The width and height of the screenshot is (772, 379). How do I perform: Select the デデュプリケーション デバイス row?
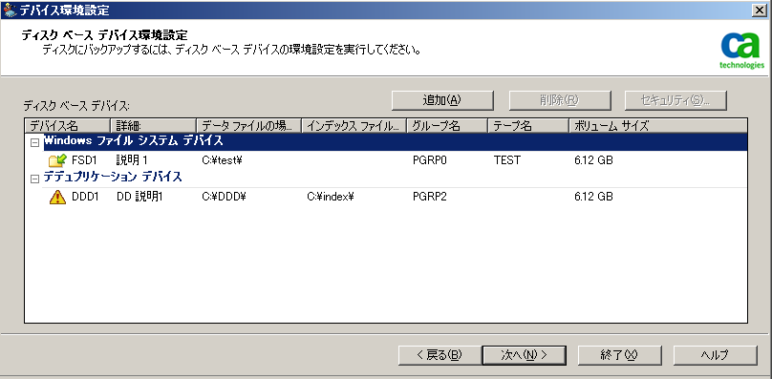pos(395,178)
